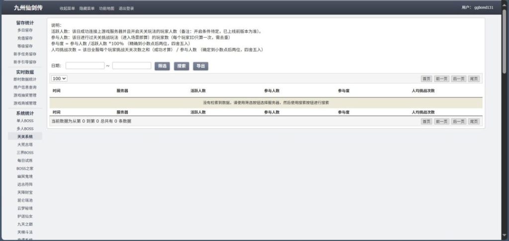Choose 隐藏菜单 in the top bar
This screenshot has height=241, width=509.
pyautogui.click(x=87, y=8)
